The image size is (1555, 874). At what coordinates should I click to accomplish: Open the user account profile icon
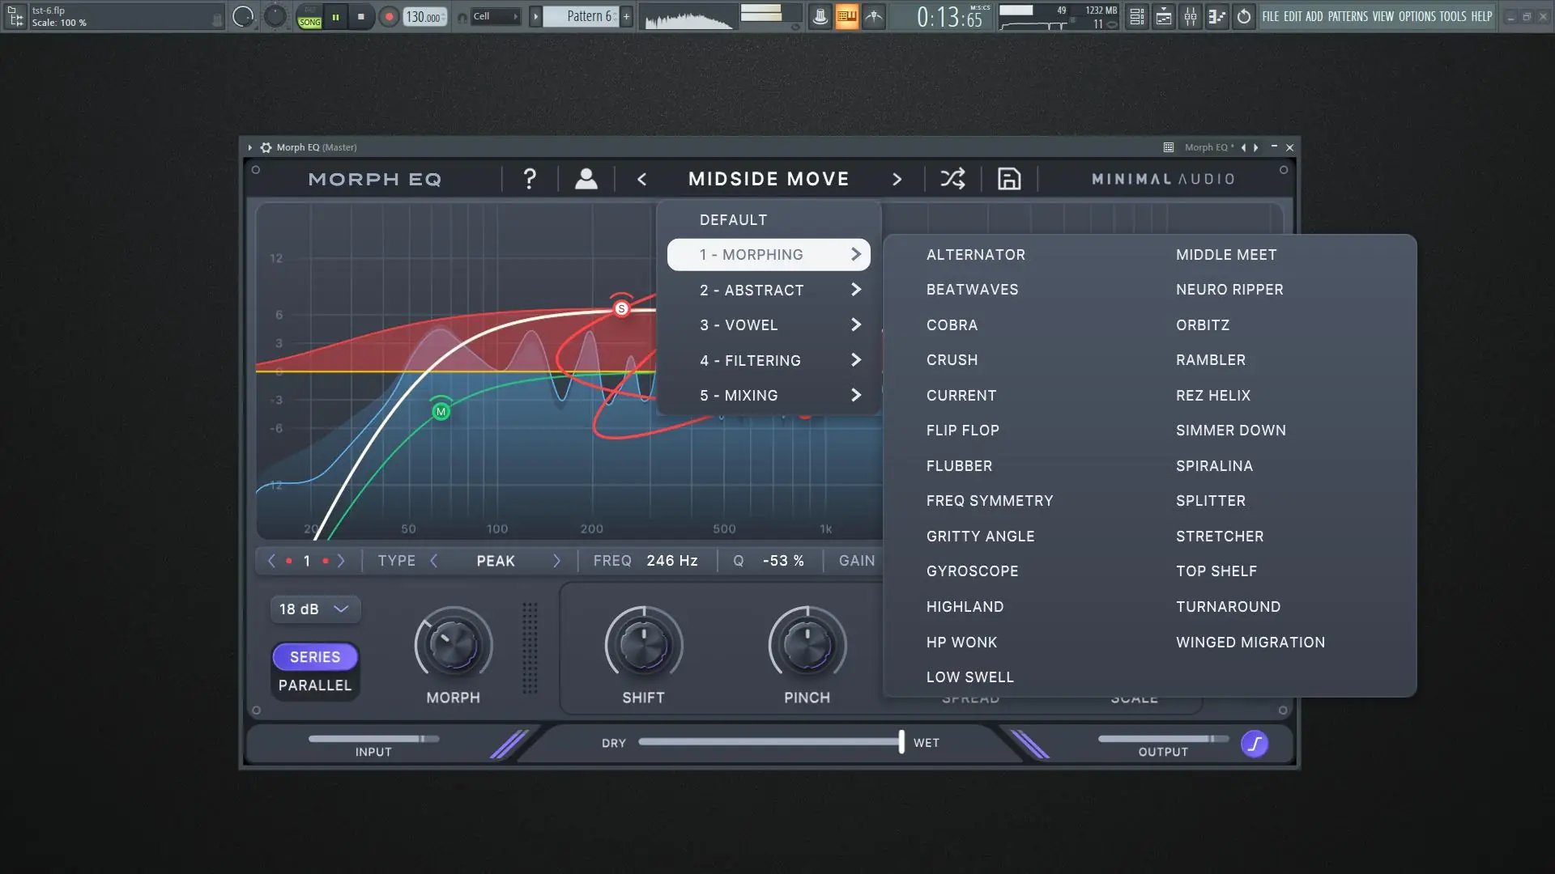coord(586,179)
